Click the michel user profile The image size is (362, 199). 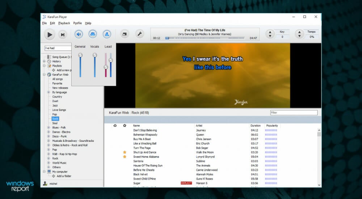pyautogui.click(x=53, y=184)
